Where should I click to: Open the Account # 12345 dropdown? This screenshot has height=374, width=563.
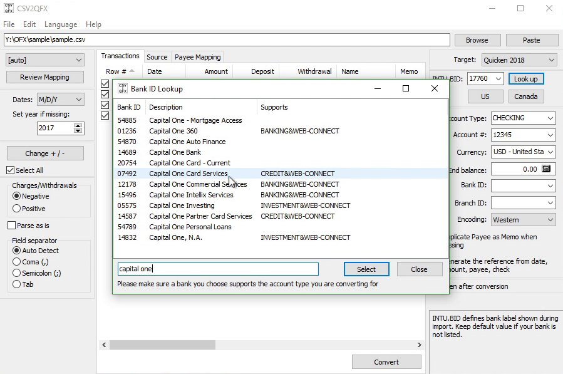tap(550, 135)
